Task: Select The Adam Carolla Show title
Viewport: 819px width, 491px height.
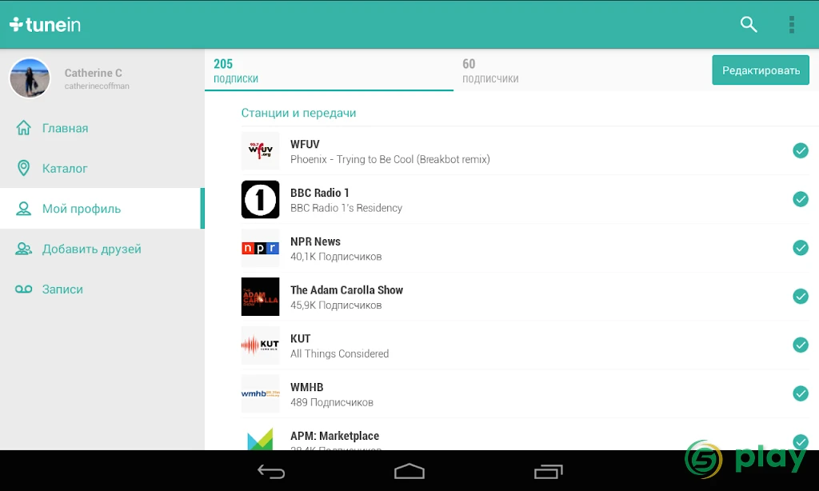Action: [347, 290]
